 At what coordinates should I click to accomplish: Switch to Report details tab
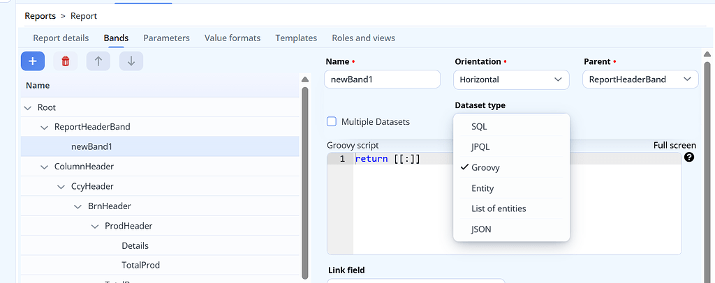point(61,38)
